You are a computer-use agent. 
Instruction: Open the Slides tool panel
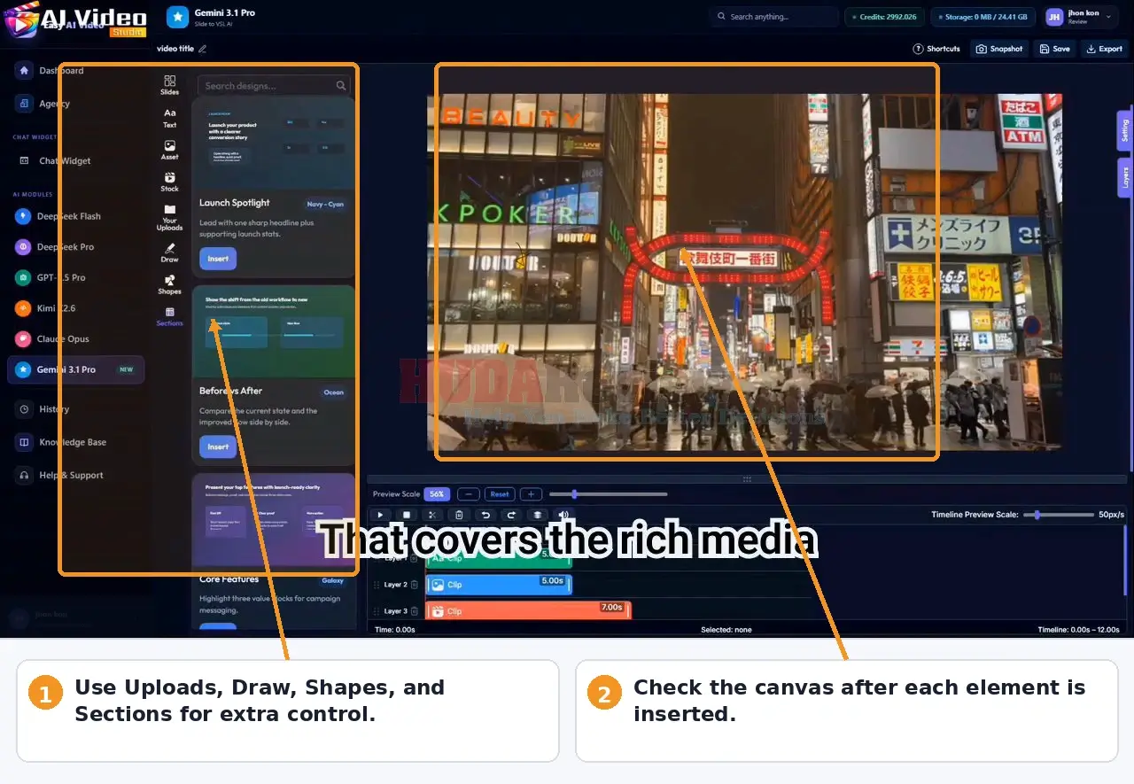pos(169,85)
